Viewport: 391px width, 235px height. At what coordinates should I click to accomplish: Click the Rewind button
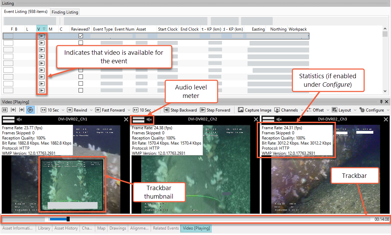[78, 110]
